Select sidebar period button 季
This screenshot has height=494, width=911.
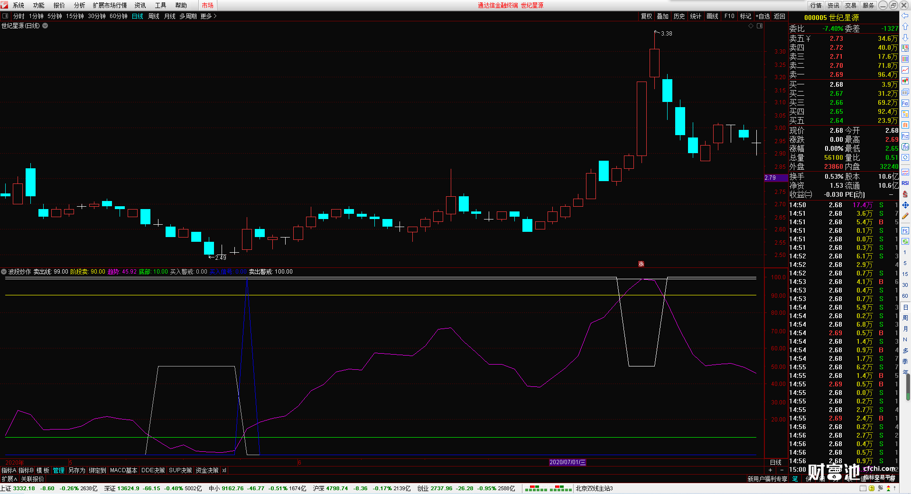tap(905, 361)
